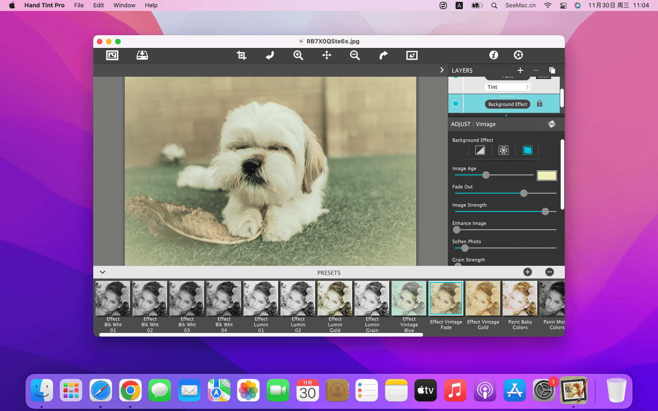Toggle the Background Effect layer lock
The height and width of the screenshot is (411, 658).
[540, 104]
